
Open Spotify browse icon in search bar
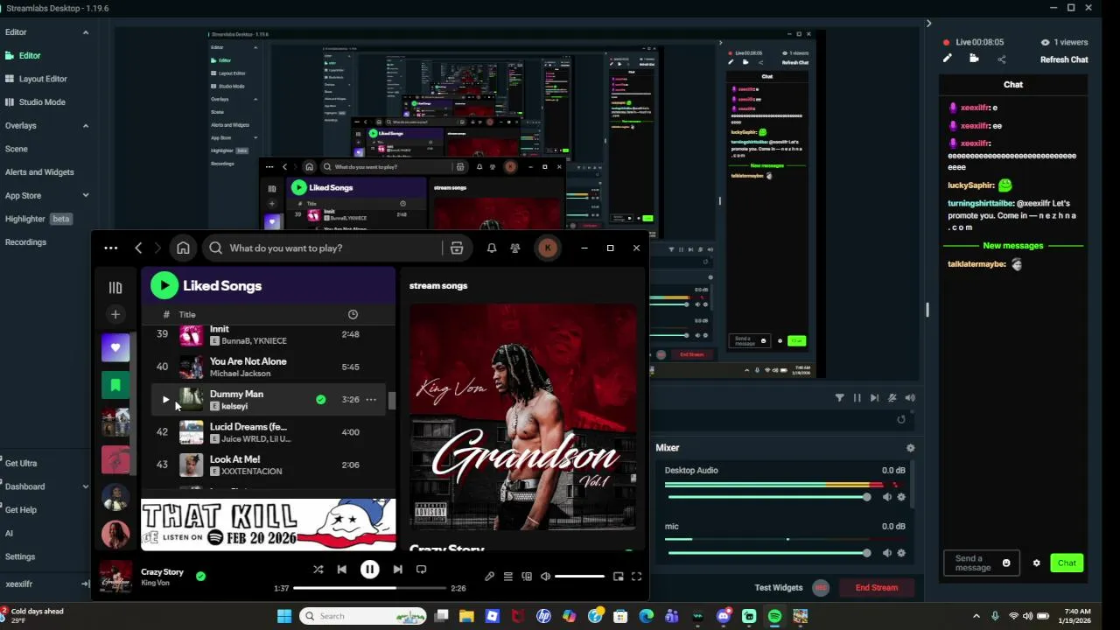coord(456,248)
